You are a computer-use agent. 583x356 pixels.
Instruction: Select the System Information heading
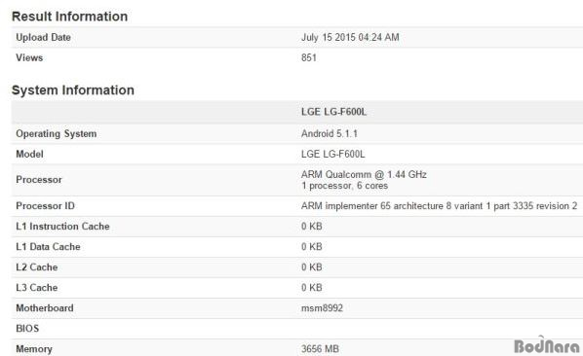point(73,90)
